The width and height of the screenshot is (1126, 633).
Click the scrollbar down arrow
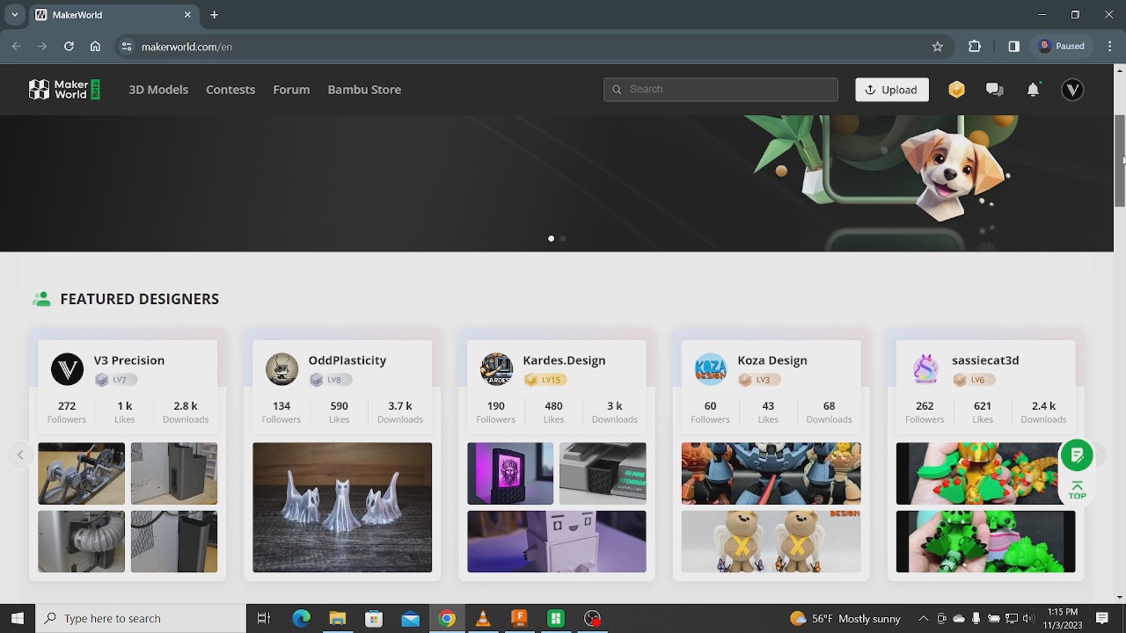point(1120,598)
